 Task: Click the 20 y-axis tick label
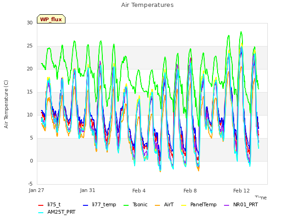click(x=29, y=69)
